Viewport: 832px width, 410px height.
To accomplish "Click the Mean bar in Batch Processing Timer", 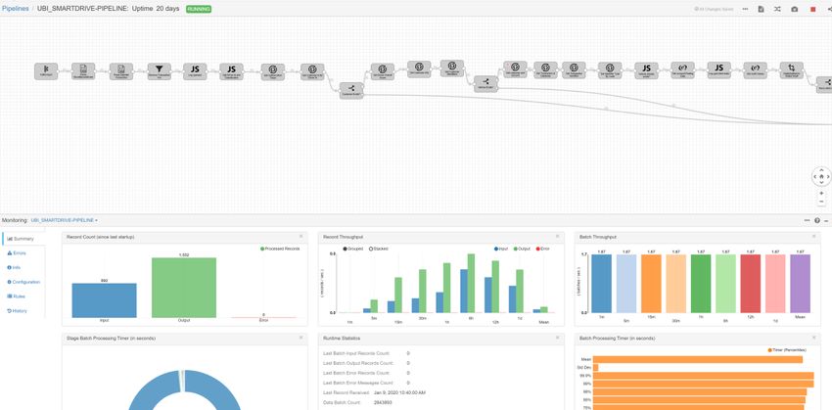I will (x=698, y=360).
